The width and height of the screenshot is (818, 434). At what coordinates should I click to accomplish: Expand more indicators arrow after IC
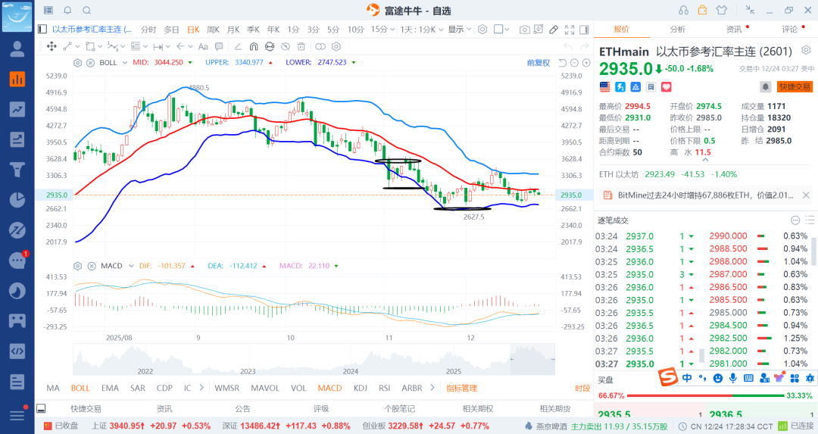point(201,388)
